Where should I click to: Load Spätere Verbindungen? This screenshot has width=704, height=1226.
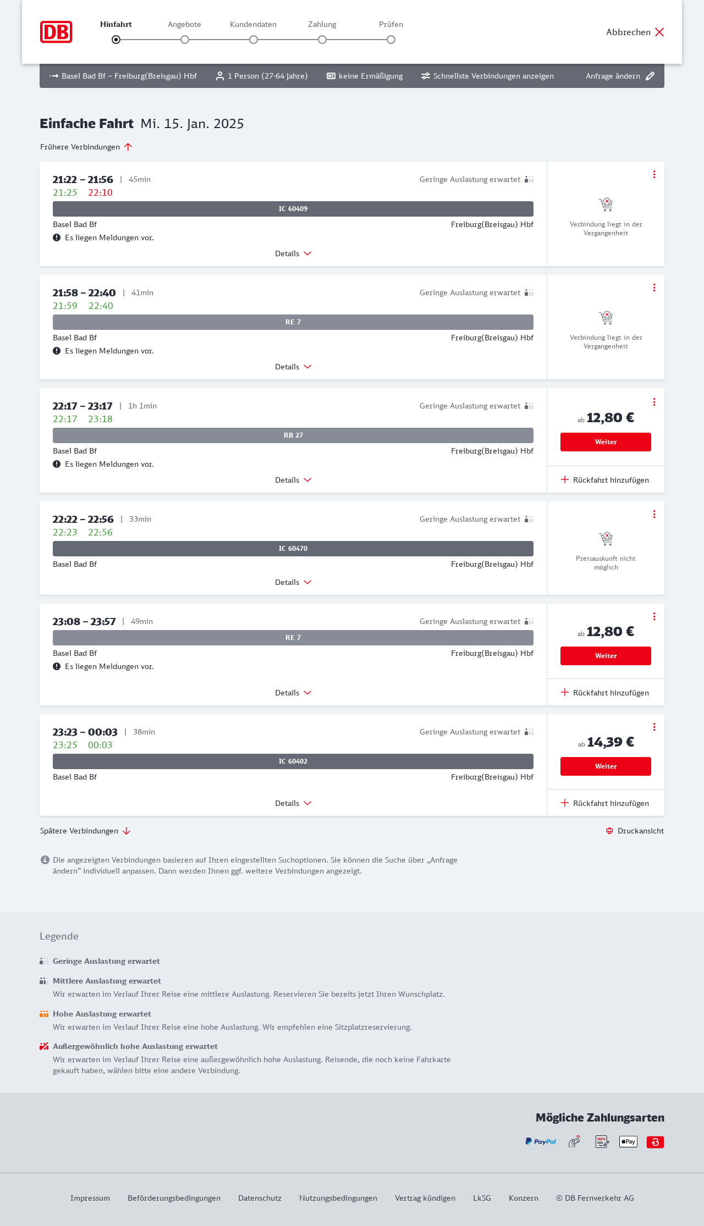click(85, 831)
